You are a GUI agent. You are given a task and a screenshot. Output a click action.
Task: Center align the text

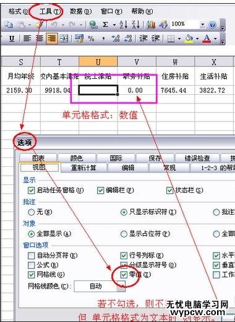coord(40,38)
